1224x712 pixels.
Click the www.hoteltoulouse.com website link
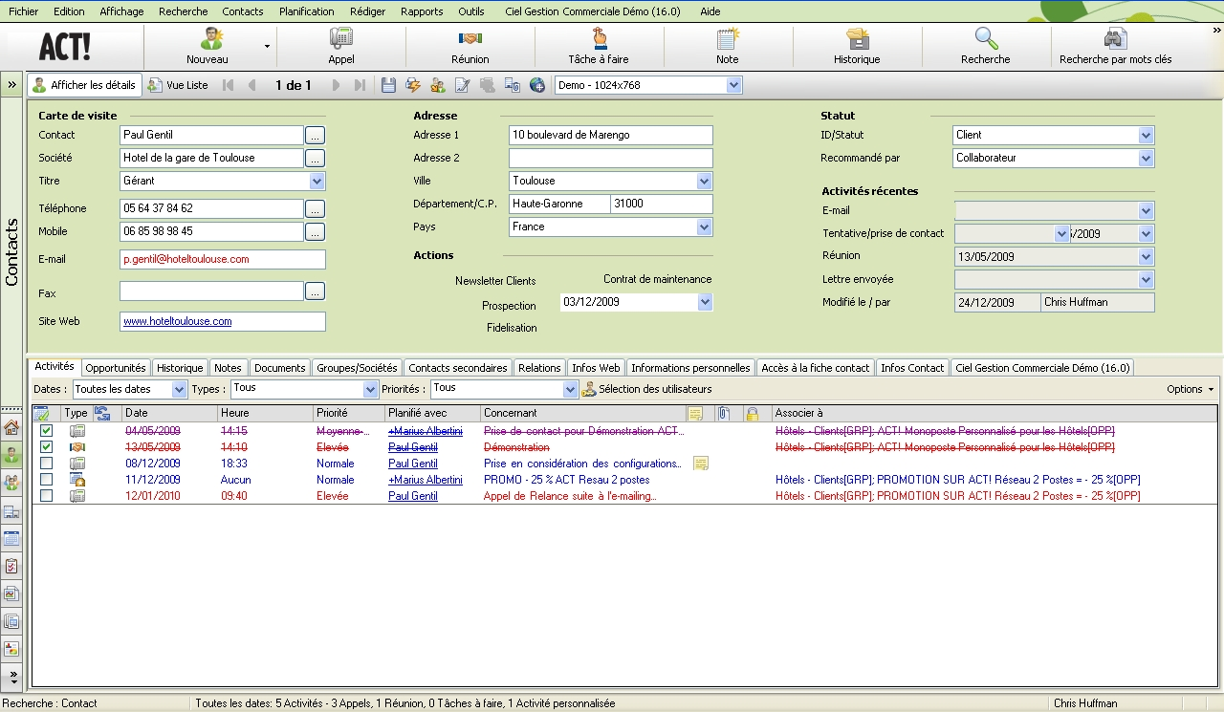[x=177, y=321]
